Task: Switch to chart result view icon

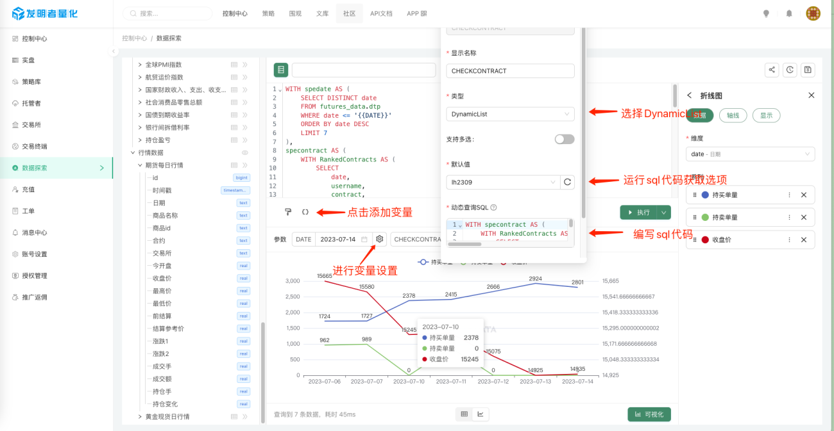Action: [481, 414]
